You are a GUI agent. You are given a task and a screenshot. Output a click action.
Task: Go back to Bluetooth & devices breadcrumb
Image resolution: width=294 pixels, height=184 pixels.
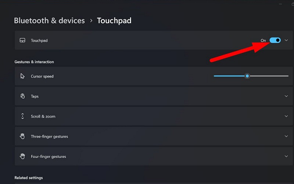[x=49, y=21]
